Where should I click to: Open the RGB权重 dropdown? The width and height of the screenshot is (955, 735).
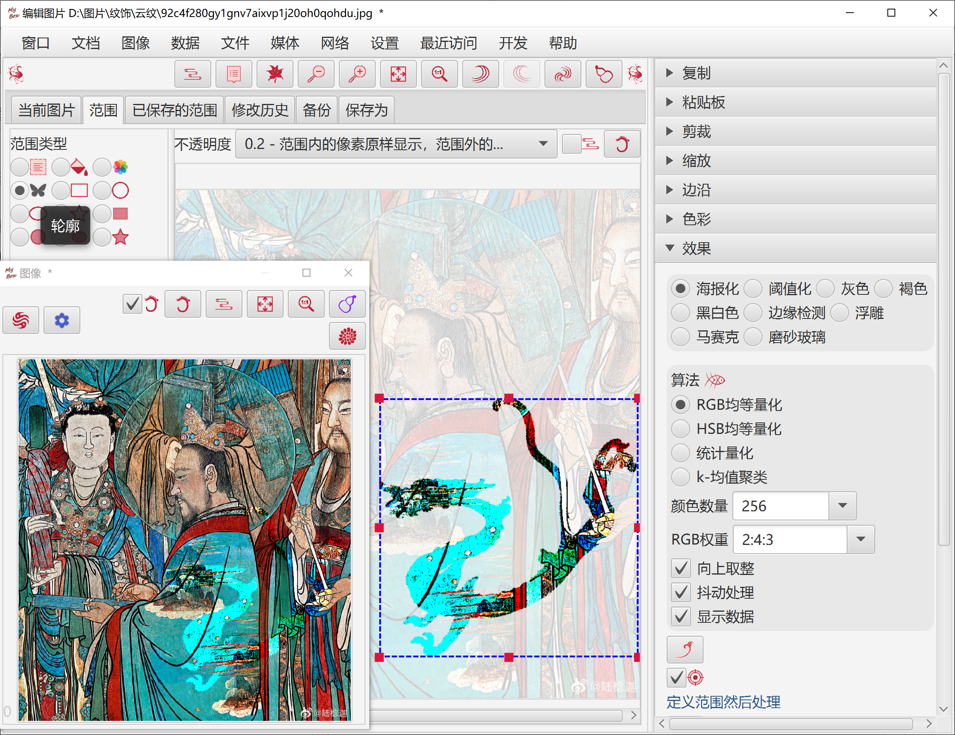point(860,539)
